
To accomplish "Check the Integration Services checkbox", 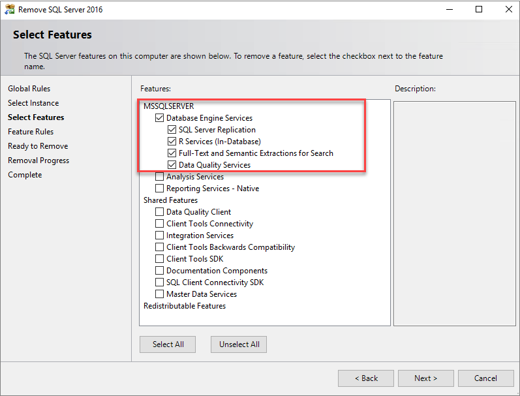I will pyautogui.click(x=159, y=235).
